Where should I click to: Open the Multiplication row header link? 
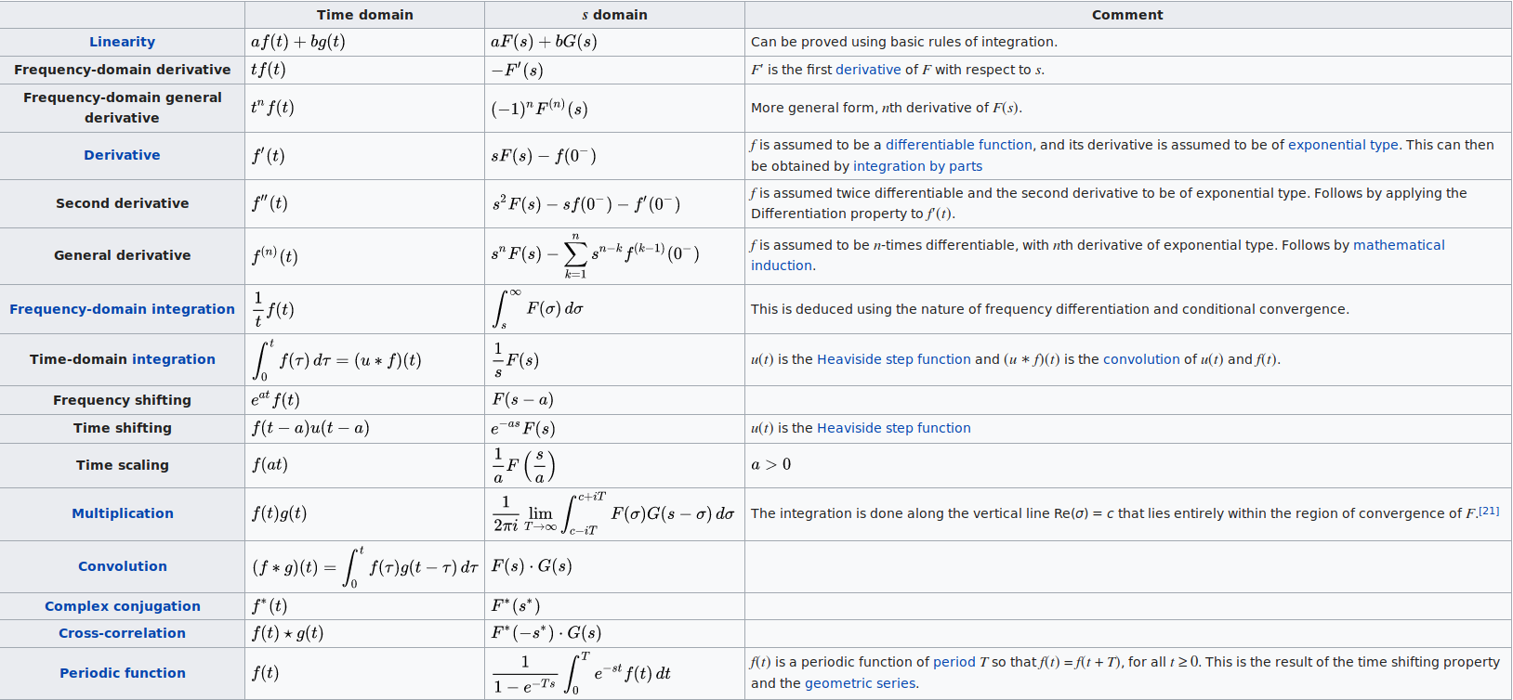pos(123,513)
